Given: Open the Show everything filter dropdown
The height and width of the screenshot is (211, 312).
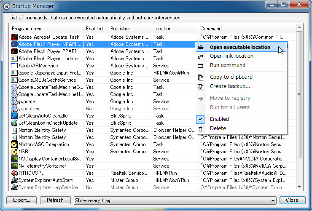Looking at the screenshot, I should pos(175,200).
